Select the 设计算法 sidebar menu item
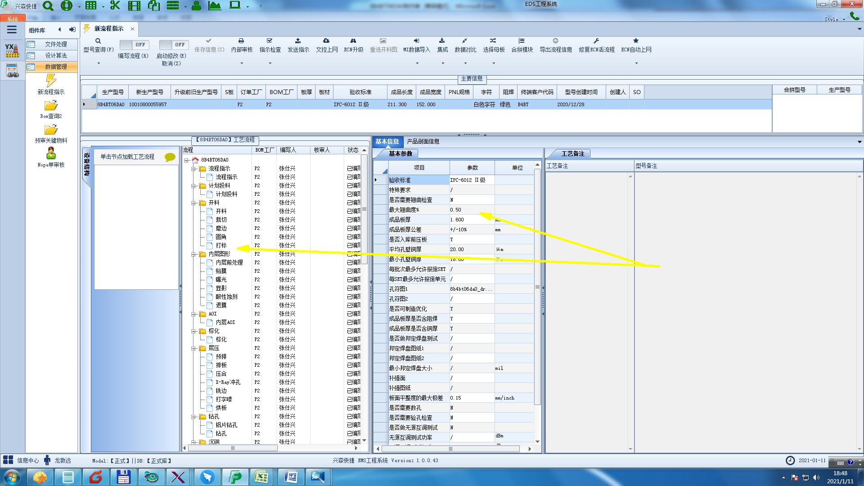 click(56, 55)
